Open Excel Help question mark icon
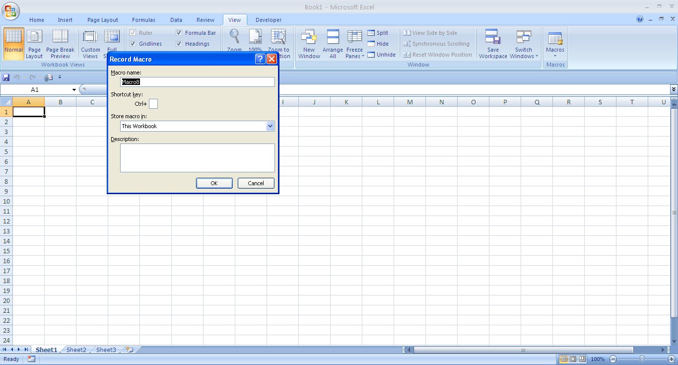 pyautogui.click(x=640, y=19)
